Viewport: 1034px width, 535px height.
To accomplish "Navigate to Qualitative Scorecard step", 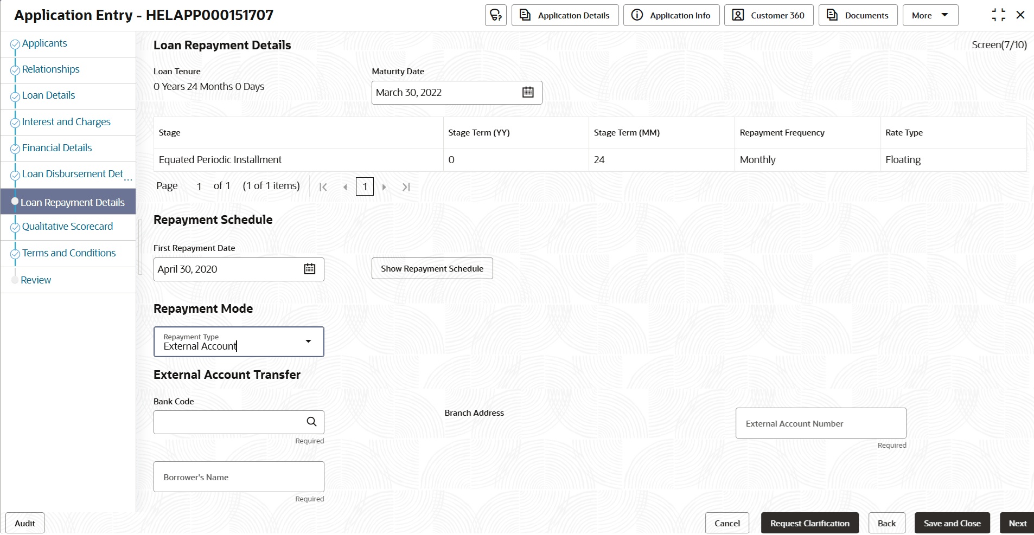I will coord(67,227).
